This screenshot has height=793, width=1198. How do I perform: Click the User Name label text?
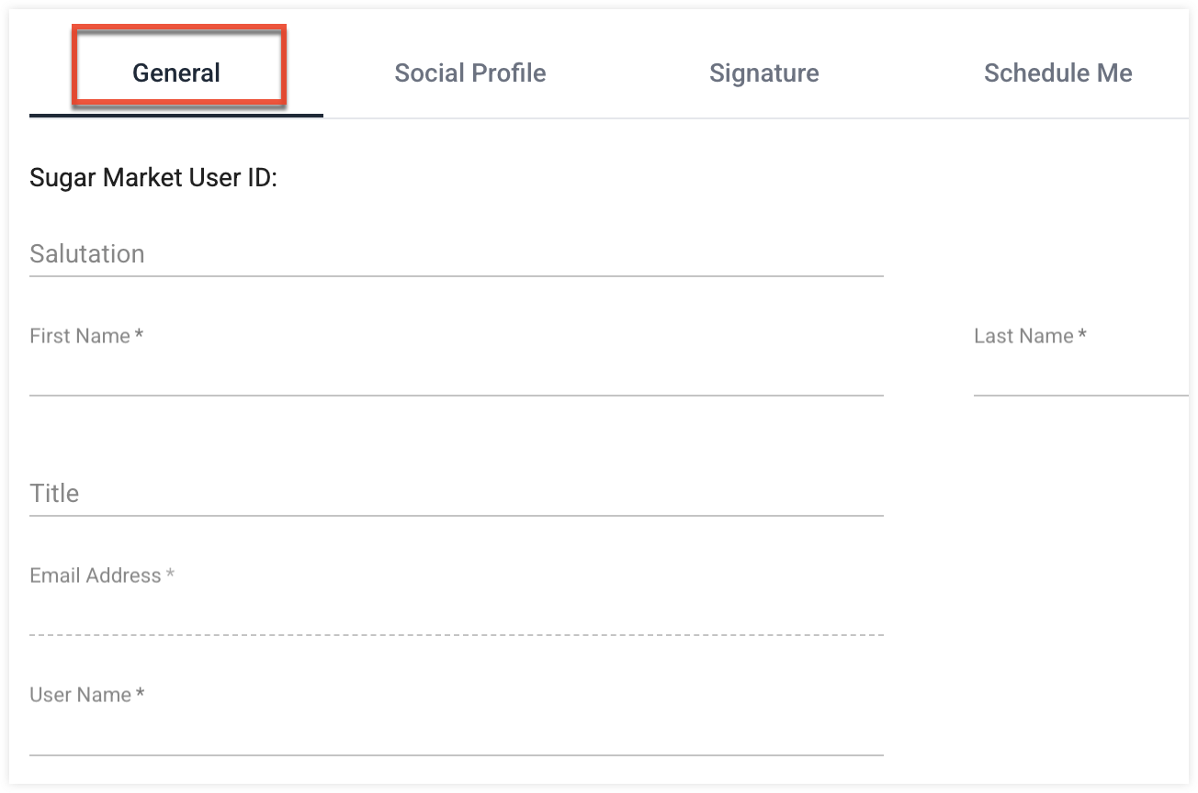click(81, 695)
